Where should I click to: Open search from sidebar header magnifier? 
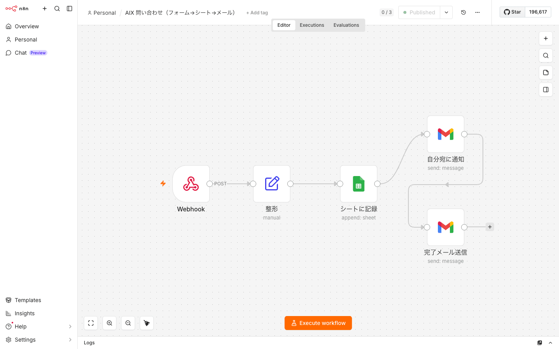pos(57,9)
